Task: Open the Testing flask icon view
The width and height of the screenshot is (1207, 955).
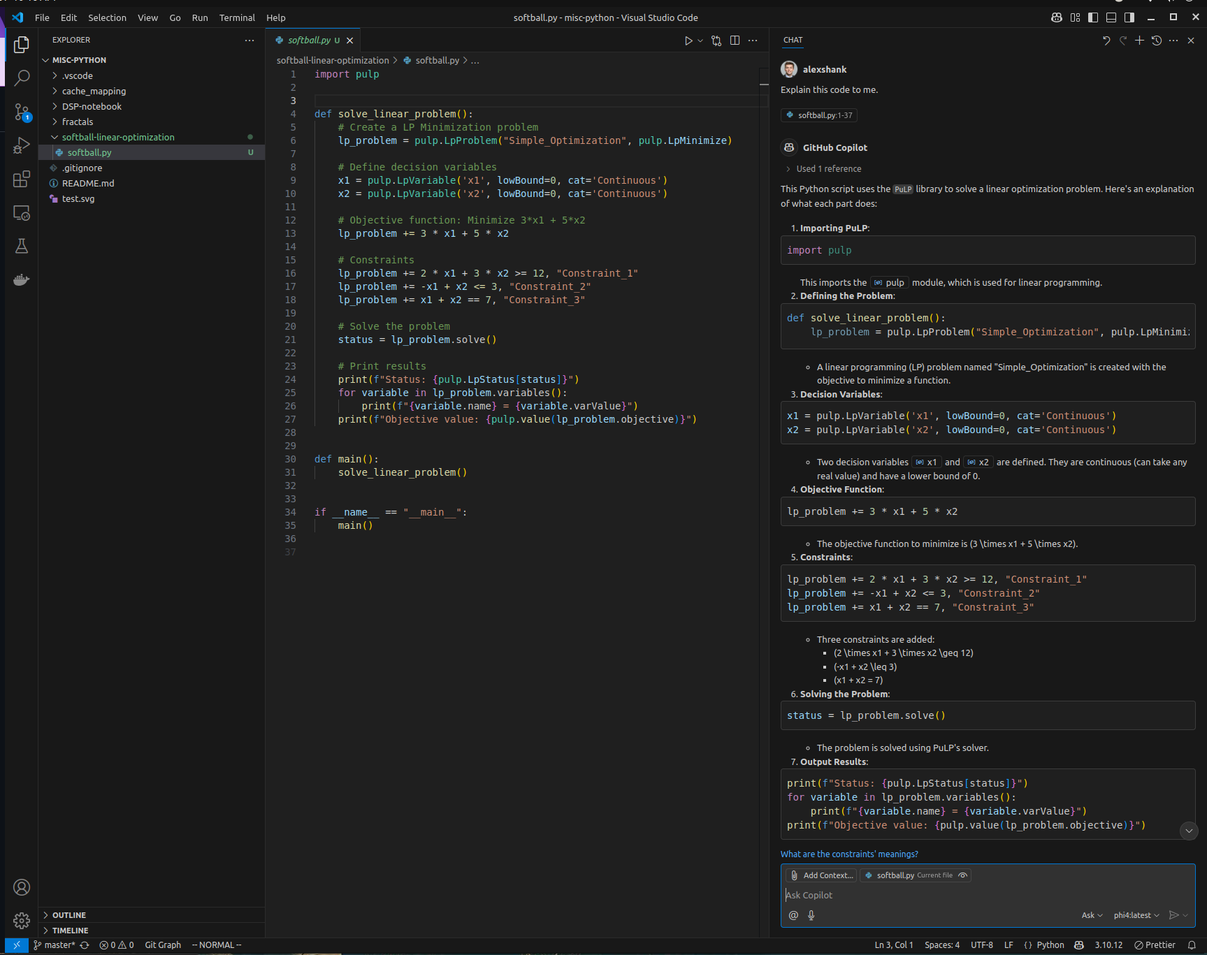Action: 22,246
